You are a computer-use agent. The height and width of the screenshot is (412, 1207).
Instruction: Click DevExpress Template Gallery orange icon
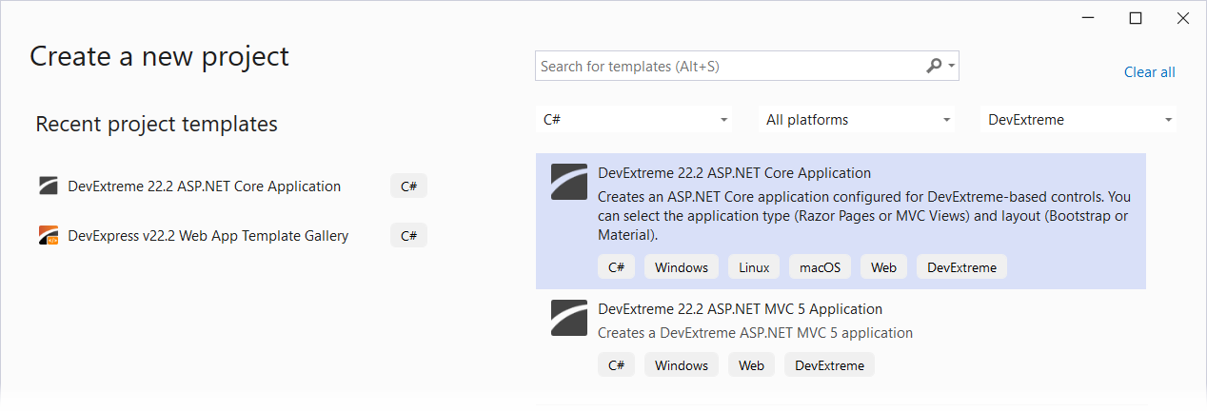point(49,235)
